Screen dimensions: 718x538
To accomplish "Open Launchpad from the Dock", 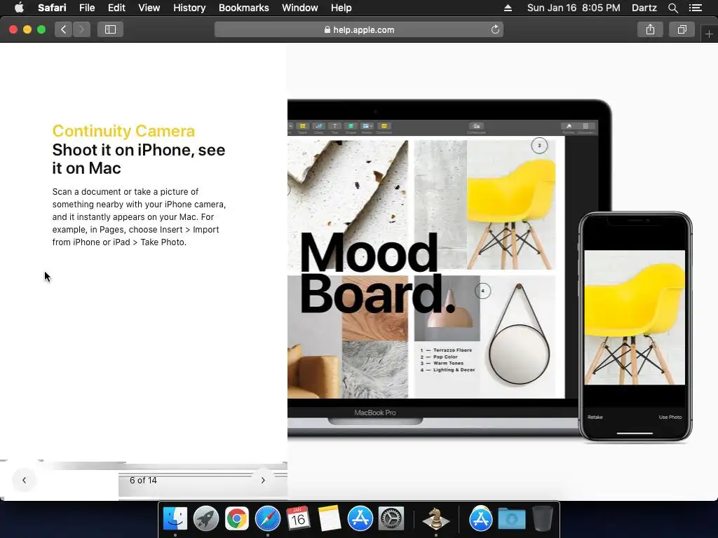I will click(x=206, y=519).
